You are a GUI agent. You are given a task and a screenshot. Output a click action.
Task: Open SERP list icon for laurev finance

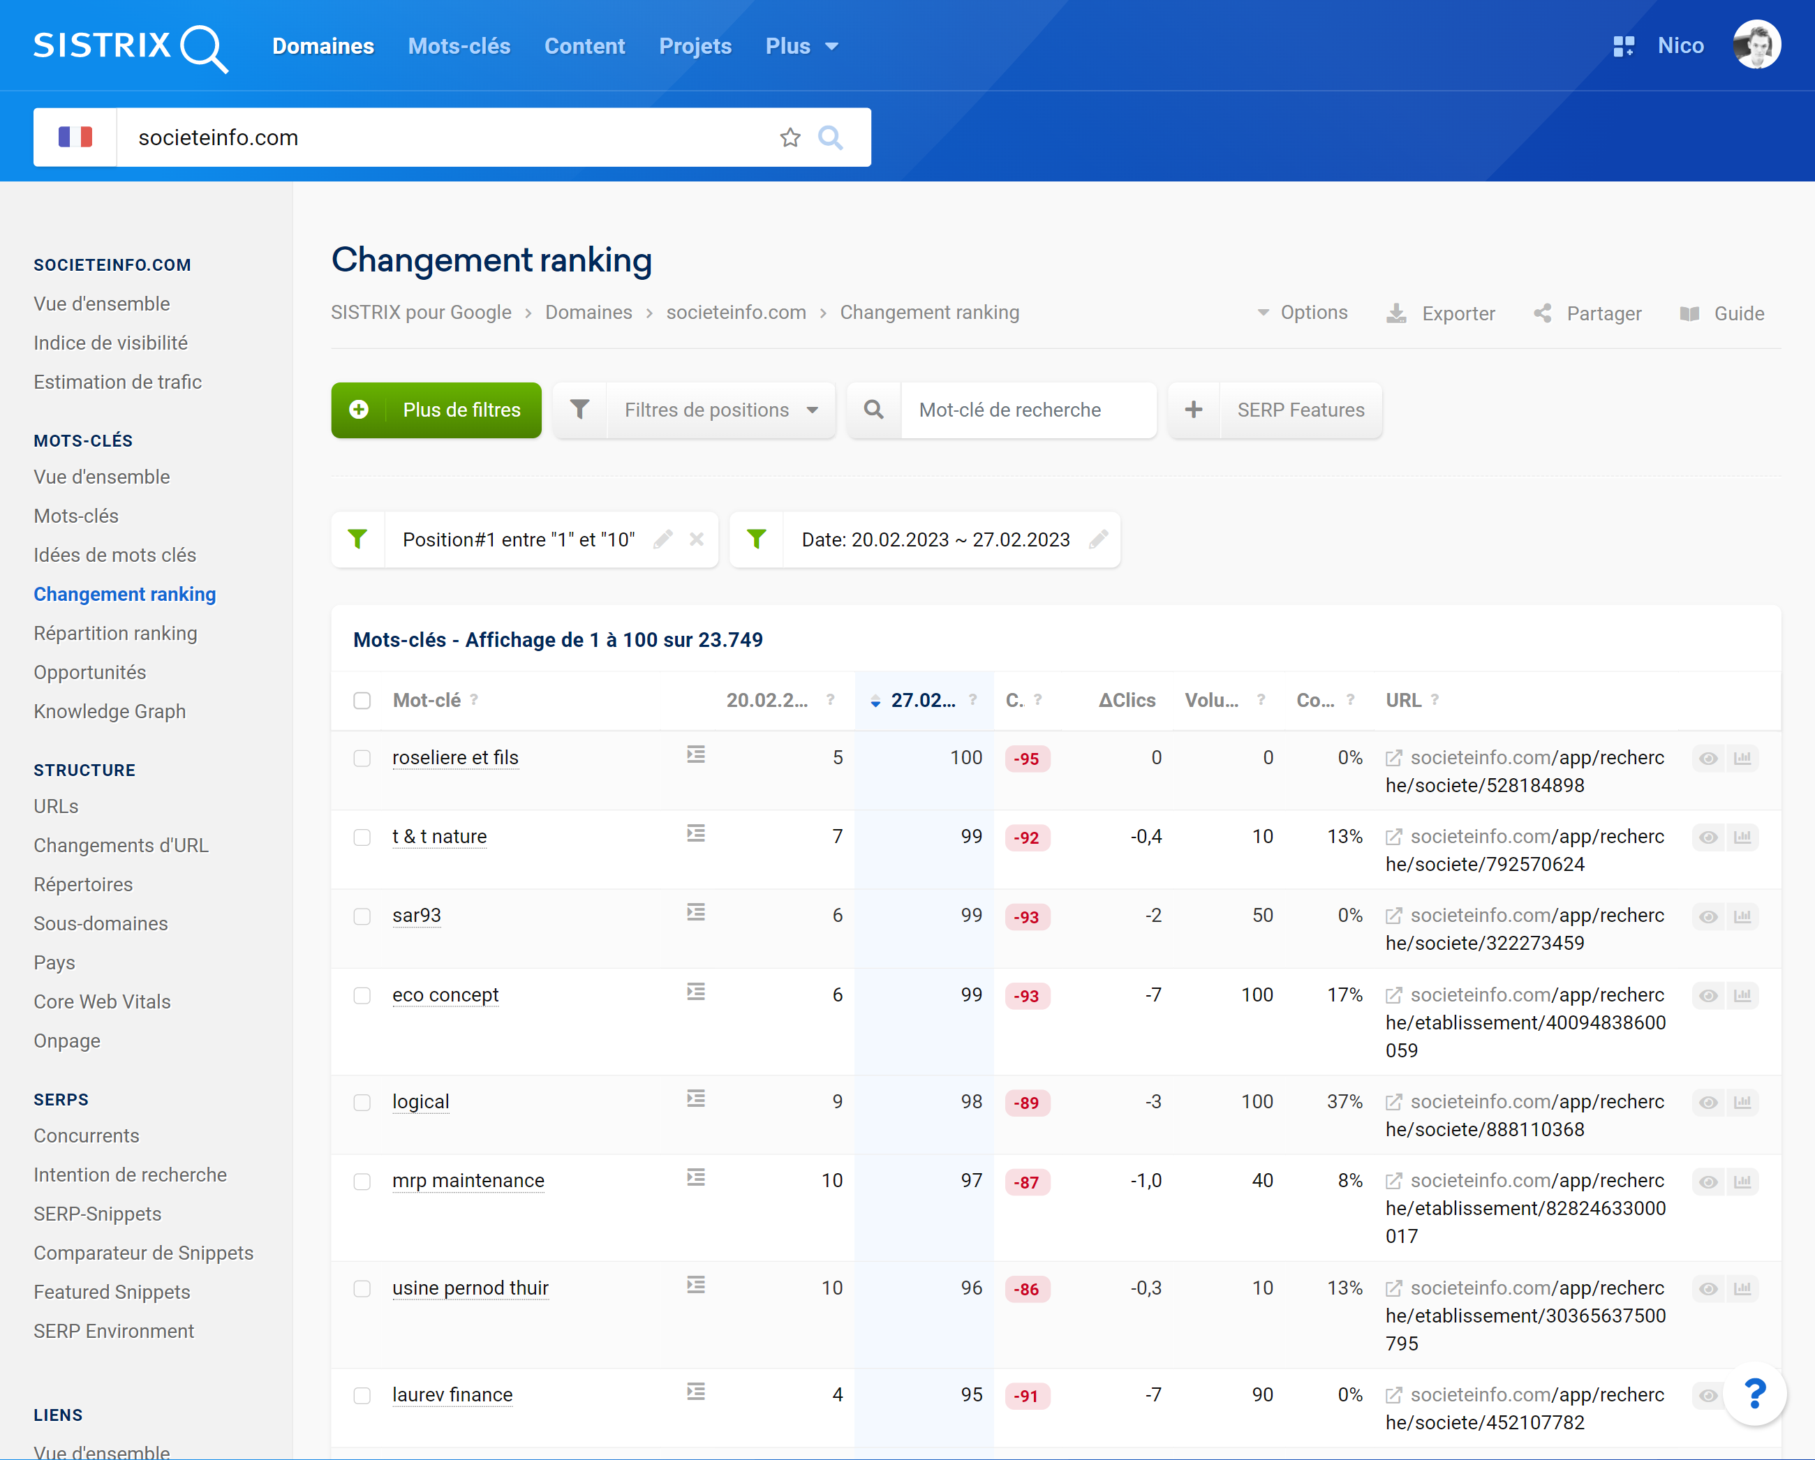tap(695, 1393)
